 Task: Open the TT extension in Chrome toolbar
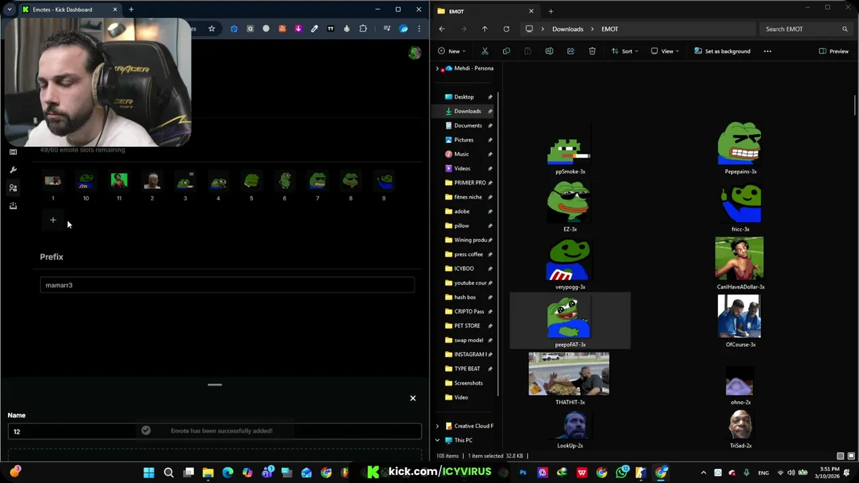(331, 29)
